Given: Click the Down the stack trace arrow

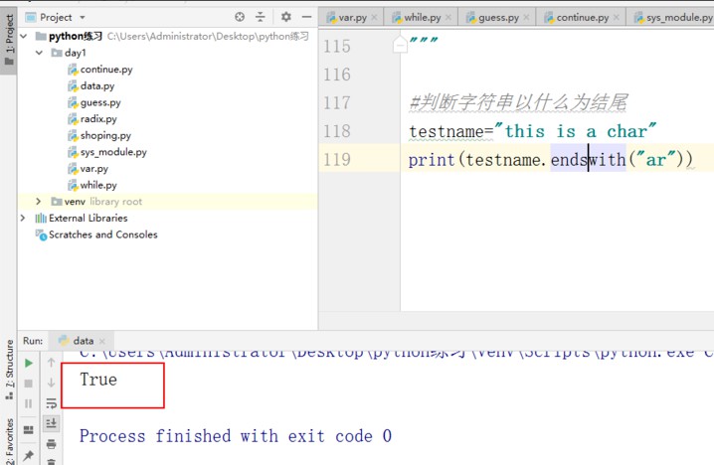Looking at the screenshot, I should click(x=51, y=383).
